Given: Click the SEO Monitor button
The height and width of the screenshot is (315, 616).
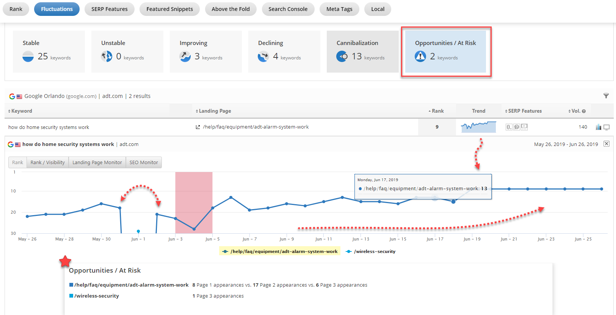Looking at the screenshot, I should 144,163.
